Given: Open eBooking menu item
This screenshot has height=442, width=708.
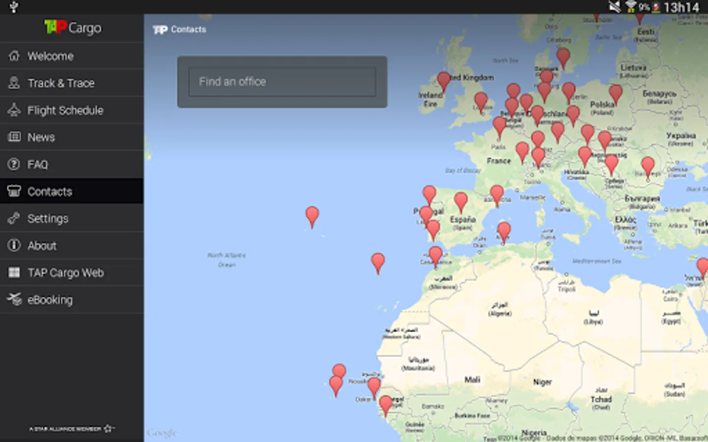Looking at the screenshot, I should click(72, 299).
